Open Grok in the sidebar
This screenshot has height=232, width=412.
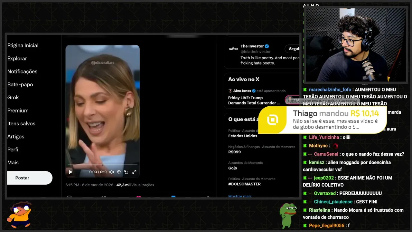(x=13, y=97)
